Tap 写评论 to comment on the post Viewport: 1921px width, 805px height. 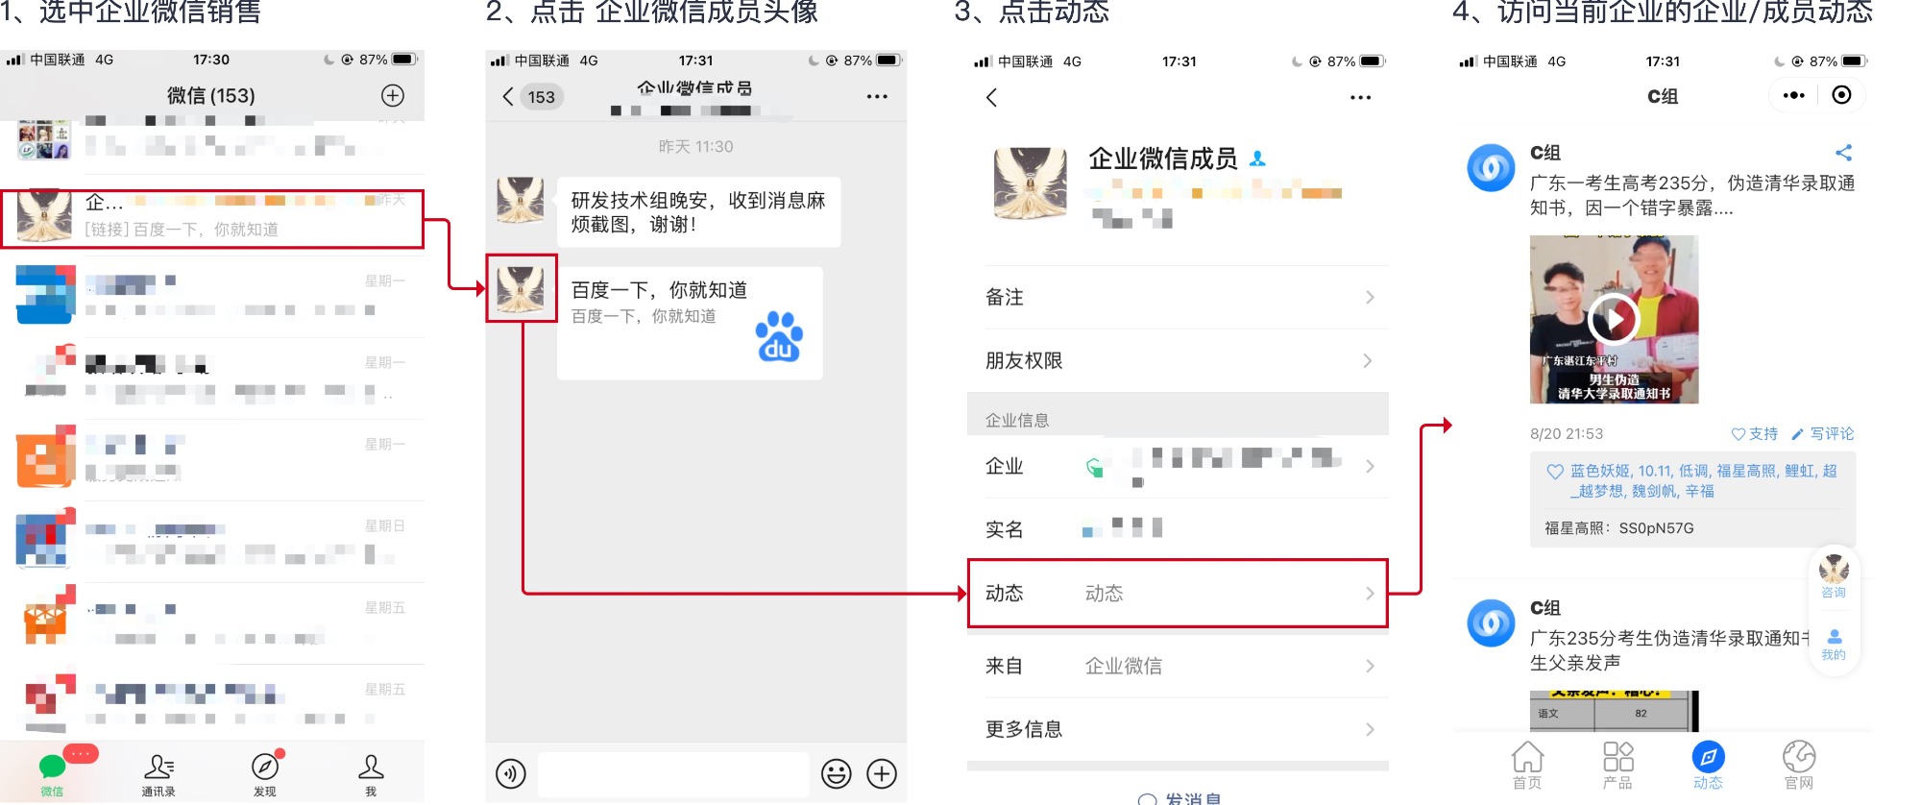point(1823,434)
